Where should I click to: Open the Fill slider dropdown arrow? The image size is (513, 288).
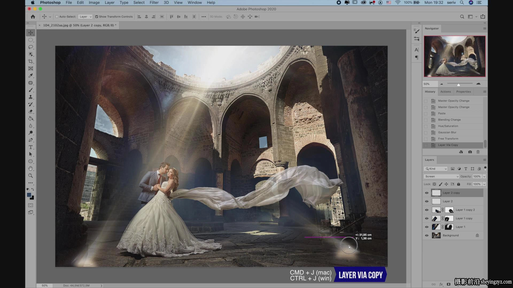pos(484,184)
